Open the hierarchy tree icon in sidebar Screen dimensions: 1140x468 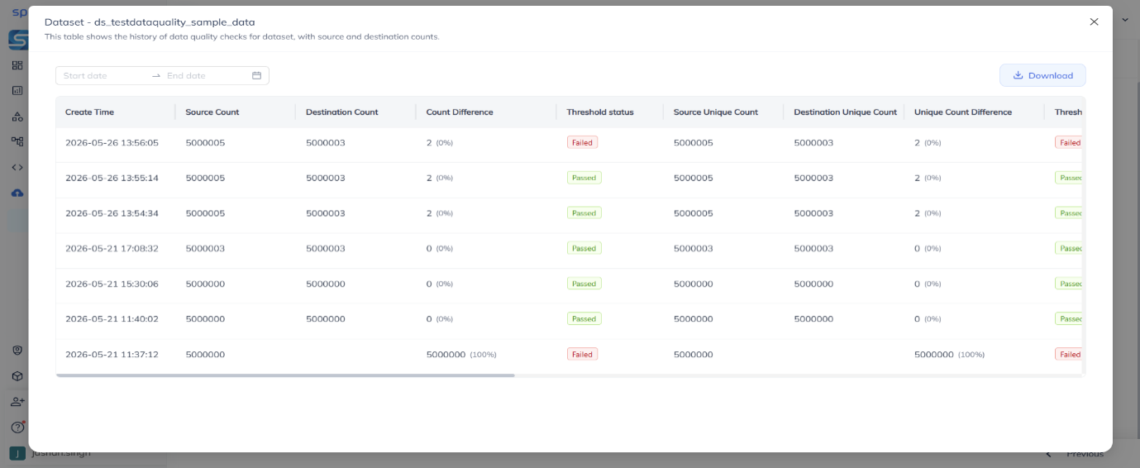coord(17,141)
